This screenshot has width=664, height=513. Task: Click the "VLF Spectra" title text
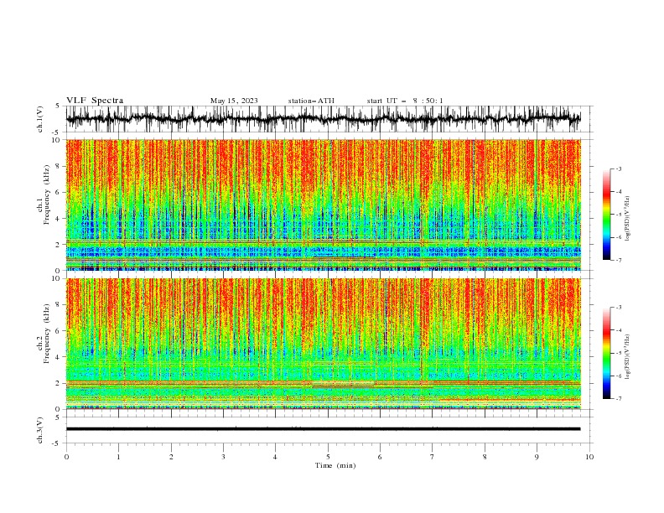point(95,101)
